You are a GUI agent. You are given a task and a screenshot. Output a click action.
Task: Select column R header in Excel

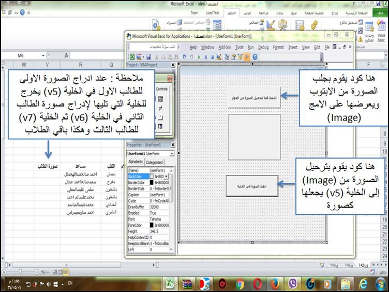click(80, 65)
